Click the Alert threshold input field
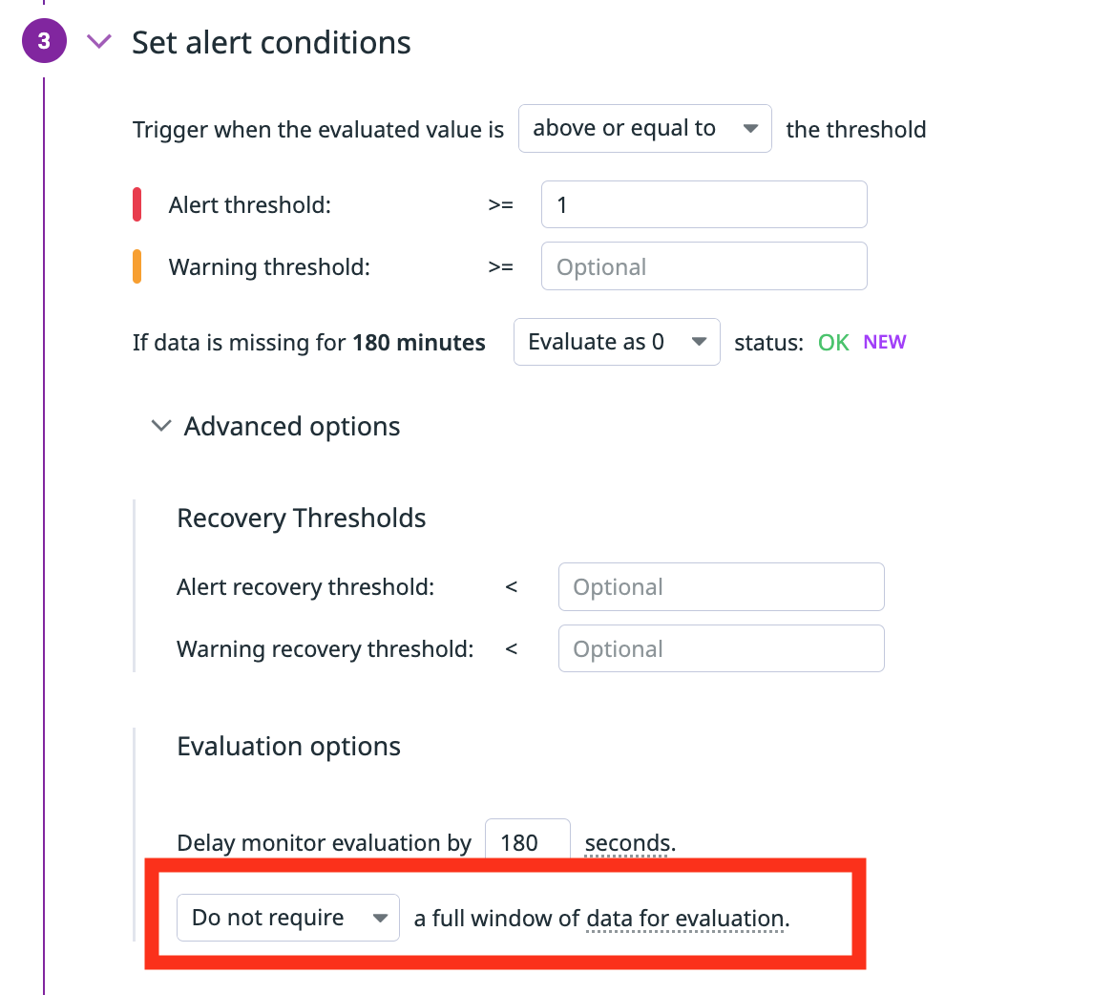This screenshot has width=1113, height=995. pyautogui.click(x=703, y=204)
